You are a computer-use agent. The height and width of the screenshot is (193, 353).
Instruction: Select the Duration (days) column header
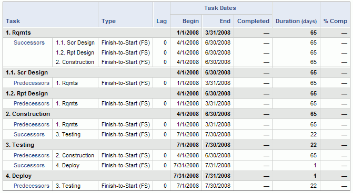click(x=296, y=21)
